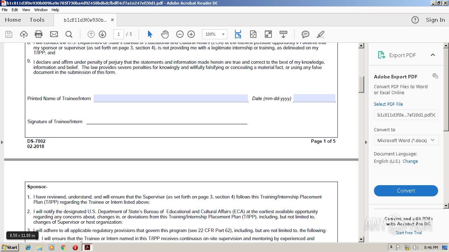Image resolution: width=449 pixels, height=252 pixels.
Task: Click the selected PDF file name box
Action: (406, 115)
